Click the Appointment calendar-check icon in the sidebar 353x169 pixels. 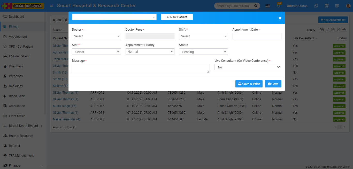(x=5, y=37)
